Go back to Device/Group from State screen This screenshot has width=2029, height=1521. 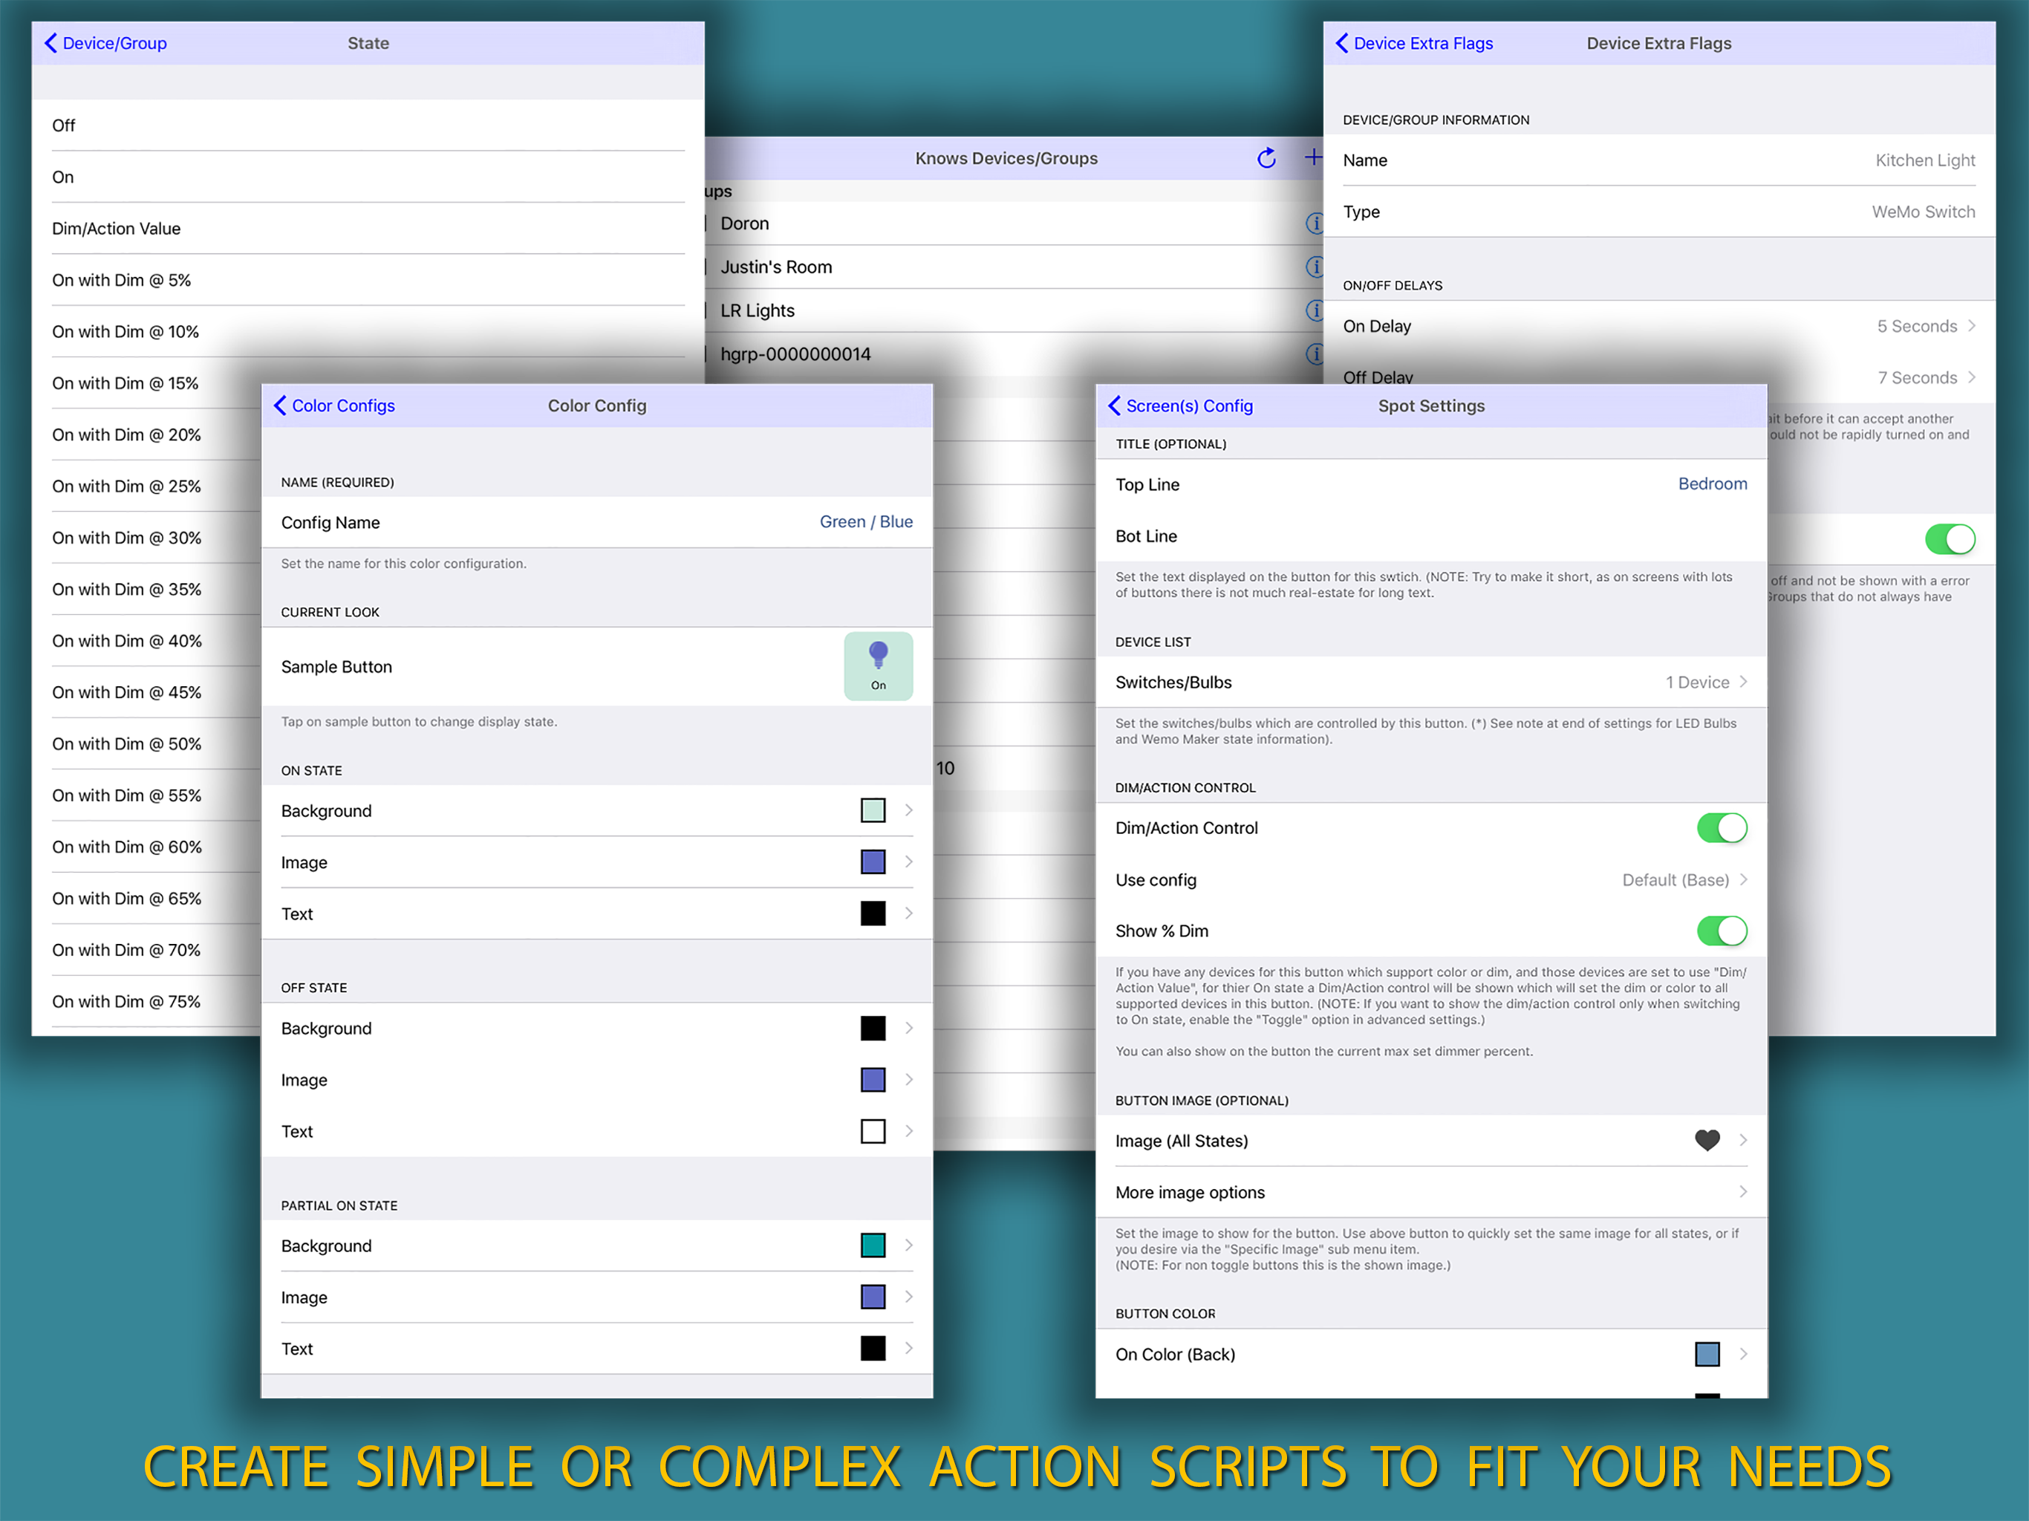[x=105, y=43]
